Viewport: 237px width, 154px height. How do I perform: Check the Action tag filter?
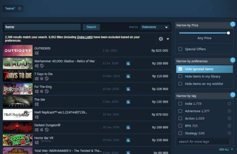tap(180, 118)
